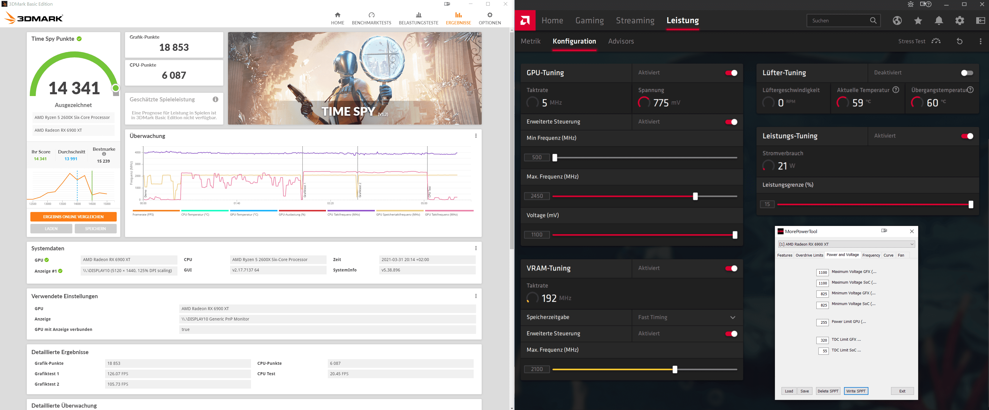Image resolution: width=989 pixels, height=410 pixels.
Task: Switch to the Metrik sub-tab
Action: [x=531, y=41]
